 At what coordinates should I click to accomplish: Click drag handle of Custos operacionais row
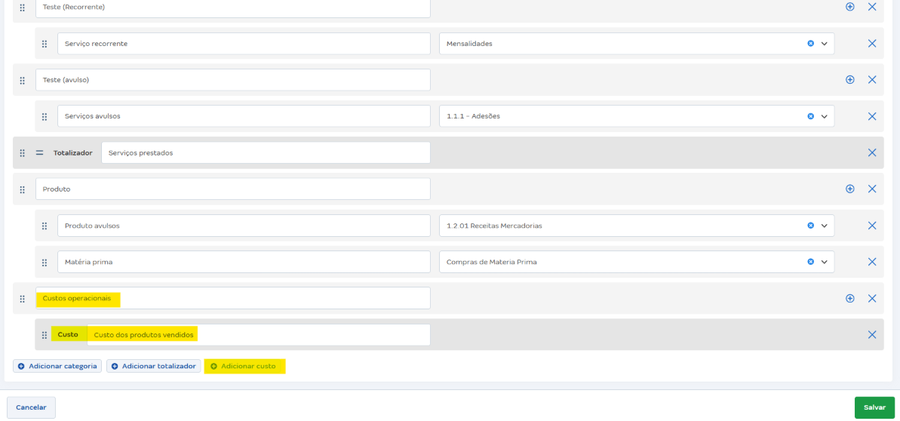click(23, 299)
